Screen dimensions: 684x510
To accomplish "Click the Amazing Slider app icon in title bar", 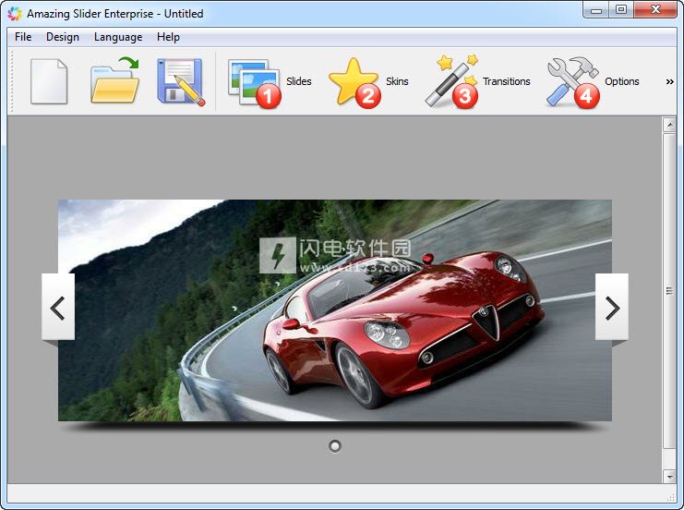I will (15, 14).
